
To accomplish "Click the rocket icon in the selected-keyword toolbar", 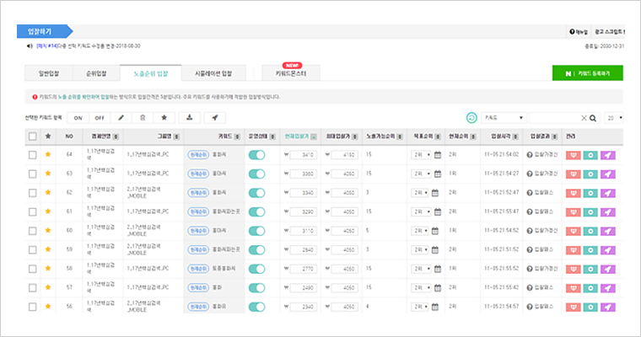I will coord(214,118).
